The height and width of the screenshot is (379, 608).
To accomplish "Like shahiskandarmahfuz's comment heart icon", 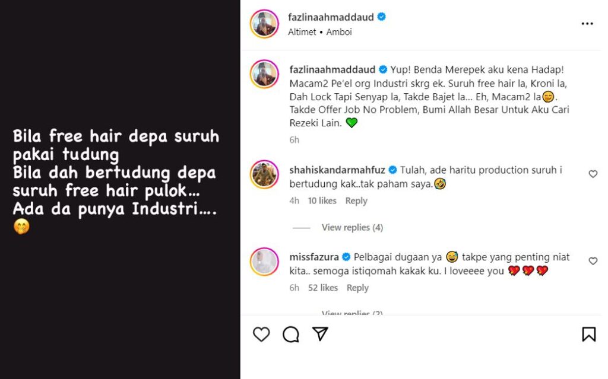I will (593, 174).
